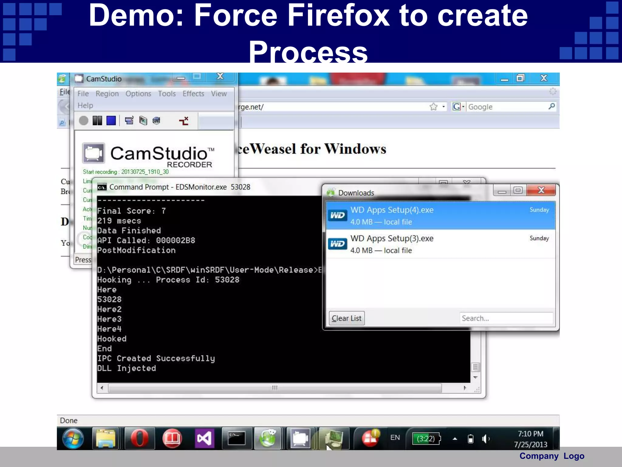
Task: Switch to Command Prompt taskbar button
Action: coord(237,438)
